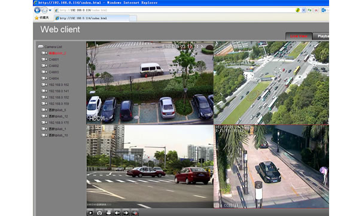Click the camera icon beside CAM04
Image resolution: width=359 pixels, height=216 pixels.
coord(44,78)
